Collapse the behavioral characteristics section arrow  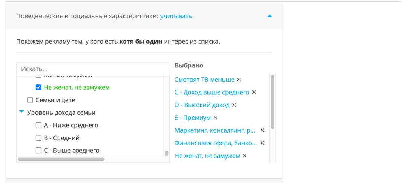pyautogui.click(x=270, y=16)
